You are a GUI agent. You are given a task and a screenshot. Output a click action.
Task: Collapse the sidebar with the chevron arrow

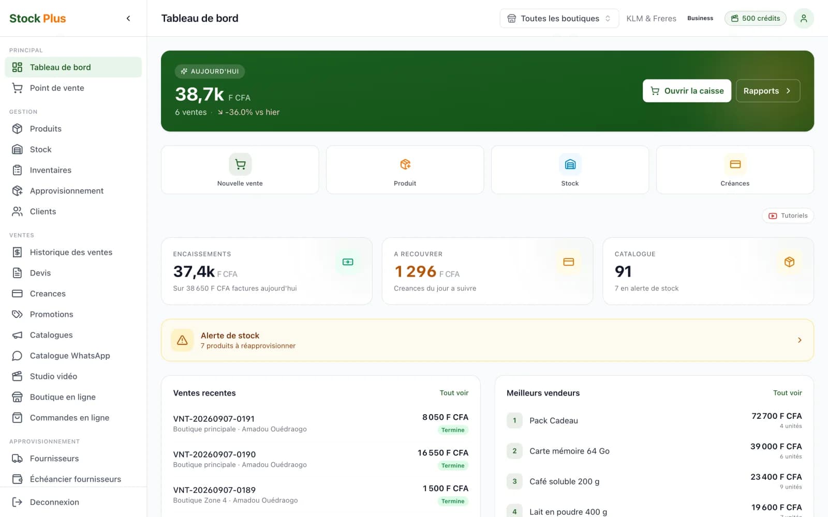128,19
